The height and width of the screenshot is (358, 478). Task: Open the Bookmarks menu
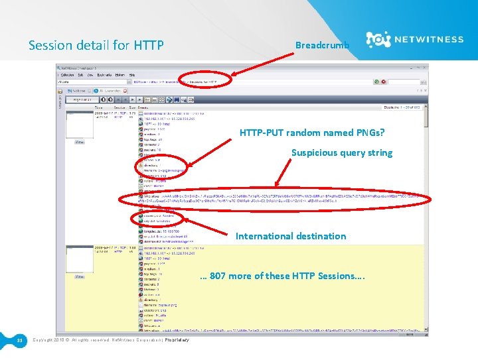pos(104,75)
